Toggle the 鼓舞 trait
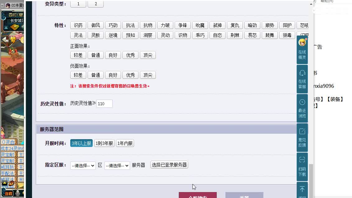 coord(270,35)
